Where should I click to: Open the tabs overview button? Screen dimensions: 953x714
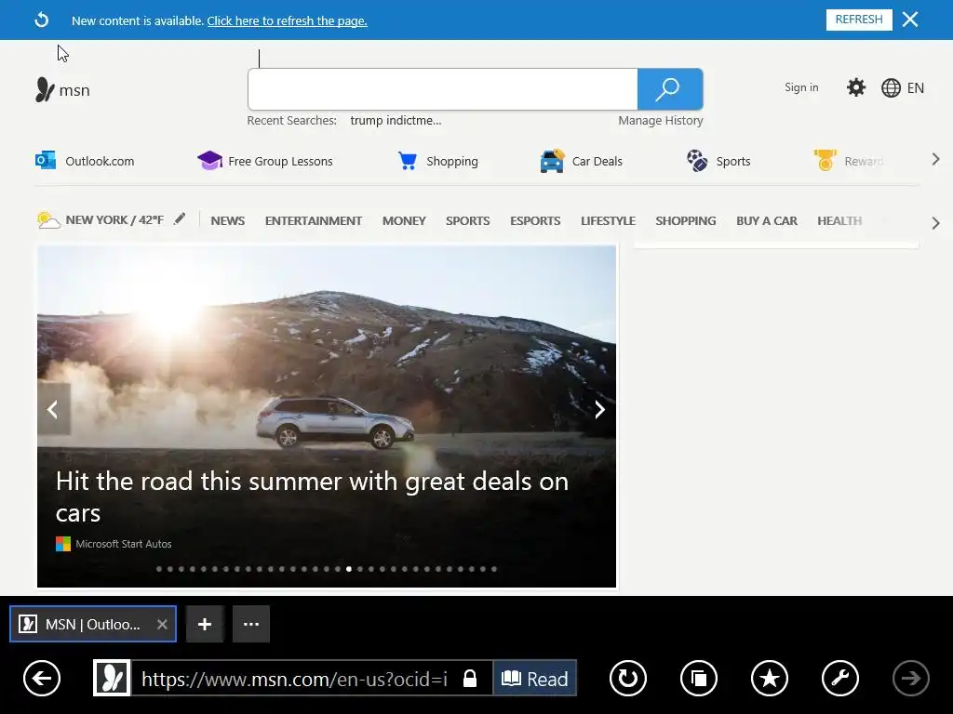point(699,678)
